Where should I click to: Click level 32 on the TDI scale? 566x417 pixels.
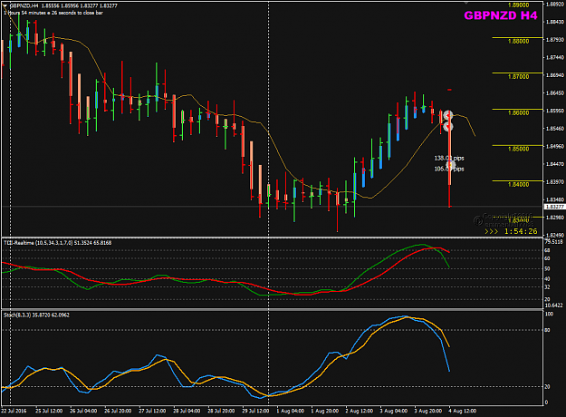tap(547, 287)
